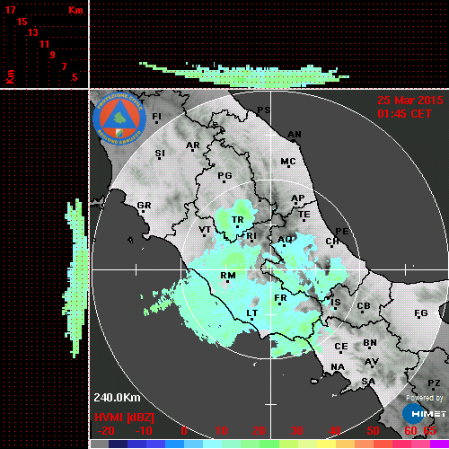The width and height of the screenshot is (449, 449).
Task: Click the FG city label
Action: 421,313
